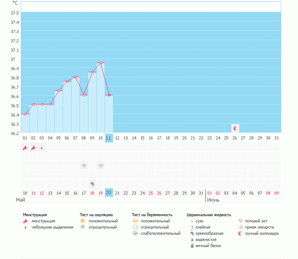The image size is (298, 259).
Task: Click the negative ovulation test legend icon
Action: coord(83,227)
